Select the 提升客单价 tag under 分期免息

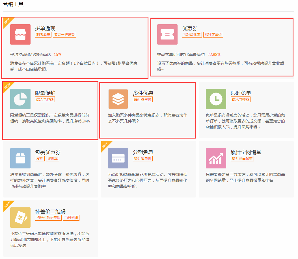[x=143, y=159]
